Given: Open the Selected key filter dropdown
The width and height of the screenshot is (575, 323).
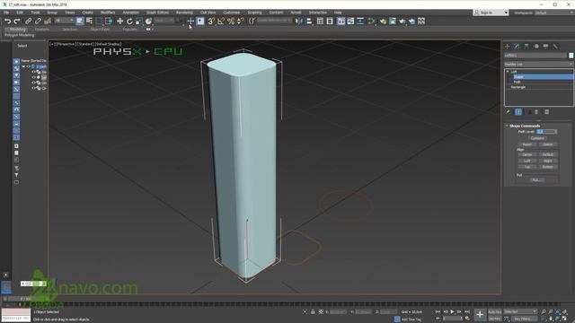Looking at the screenshot, I should click(x=520, y=312).
